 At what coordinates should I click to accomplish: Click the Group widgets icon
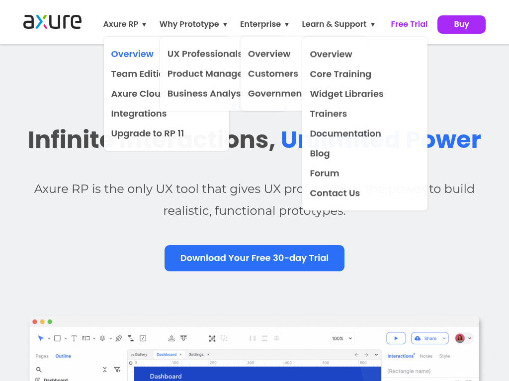(212, 338)
